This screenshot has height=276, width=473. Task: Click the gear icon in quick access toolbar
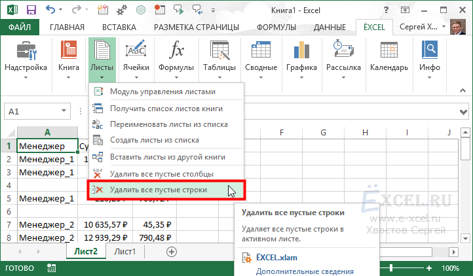pos(122,10)
